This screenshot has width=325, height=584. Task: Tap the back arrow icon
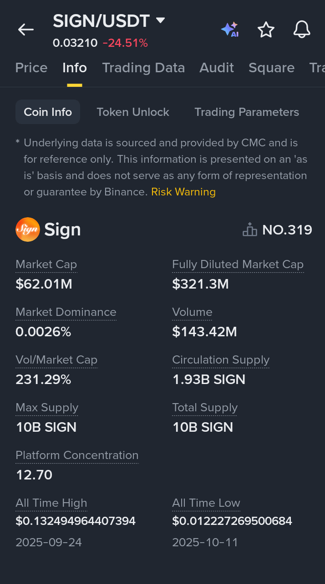pos(26,30)
